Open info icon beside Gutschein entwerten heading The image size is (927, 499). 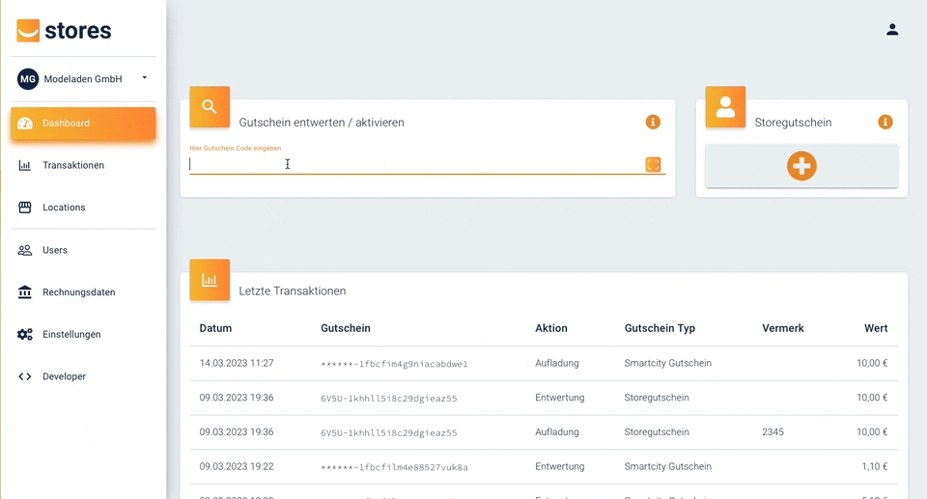point(653,122)
